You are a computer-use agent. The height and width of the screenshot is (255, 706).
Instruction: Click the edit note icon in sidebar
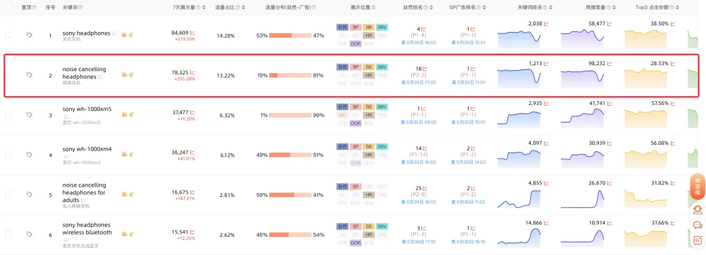click(698, 240)
